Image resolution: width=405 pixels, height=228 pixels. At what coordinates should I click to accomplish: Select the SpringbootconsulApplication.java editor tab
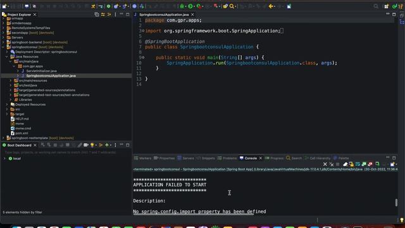click(x=164, y=15)
